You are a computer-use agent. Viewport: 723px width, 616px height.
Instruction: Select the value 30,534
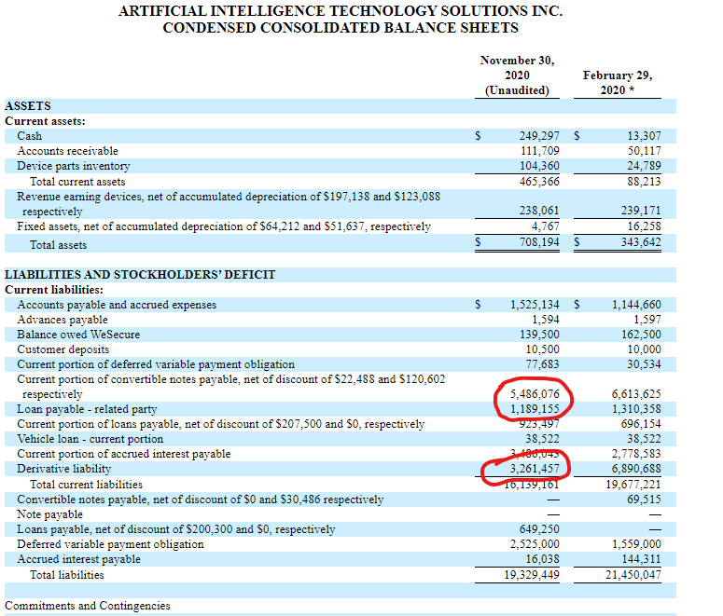pos(644,364)
